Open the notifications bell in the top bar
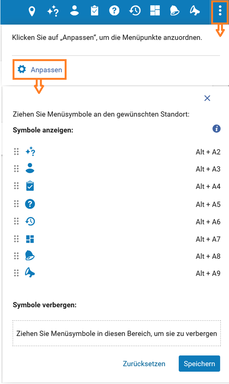229x384 pixels. point(175,11)
